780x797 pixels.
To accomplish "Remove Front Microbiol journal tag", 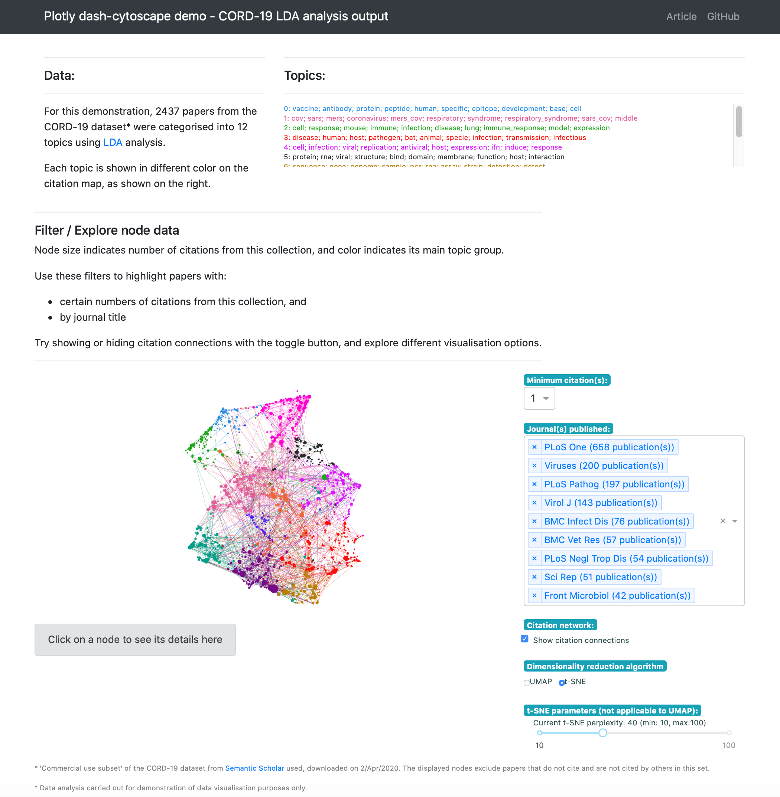I will click(534, 595).
